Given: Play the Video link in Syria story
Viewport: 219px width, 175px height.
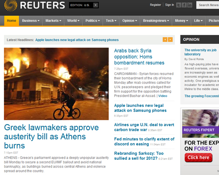Looking at the screenshot, I should [162, 96].
